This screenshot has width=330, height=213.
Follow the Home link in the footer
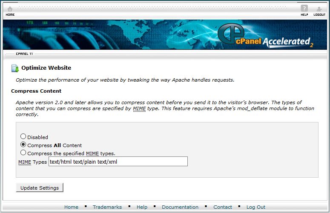click(x=71, y=207)
